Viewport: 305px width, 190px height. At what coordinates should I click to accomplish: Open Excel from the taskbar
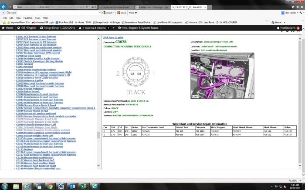point(84,187)
